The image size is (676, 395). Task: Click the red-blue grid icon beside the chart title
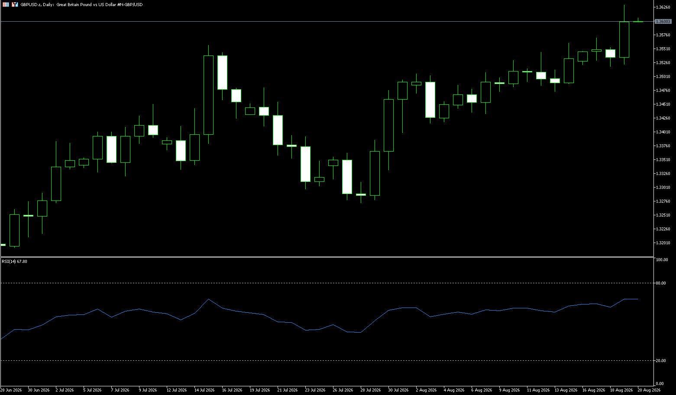pos(6,4)
